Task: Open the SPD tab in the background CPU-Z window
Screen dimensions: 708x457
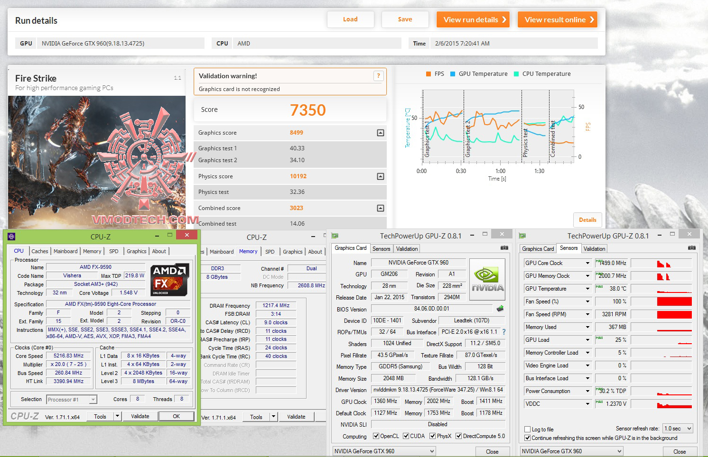Action: (270, 252)
